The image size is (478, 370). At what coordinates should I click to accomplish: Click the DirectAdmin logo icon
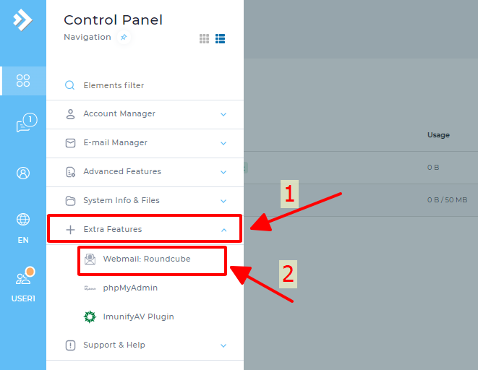(22, 20)
